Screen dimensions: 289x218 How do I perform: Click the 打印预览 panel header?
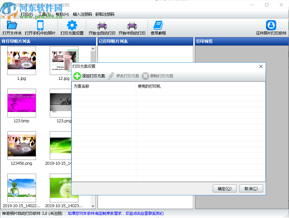(x=242, y=41)
